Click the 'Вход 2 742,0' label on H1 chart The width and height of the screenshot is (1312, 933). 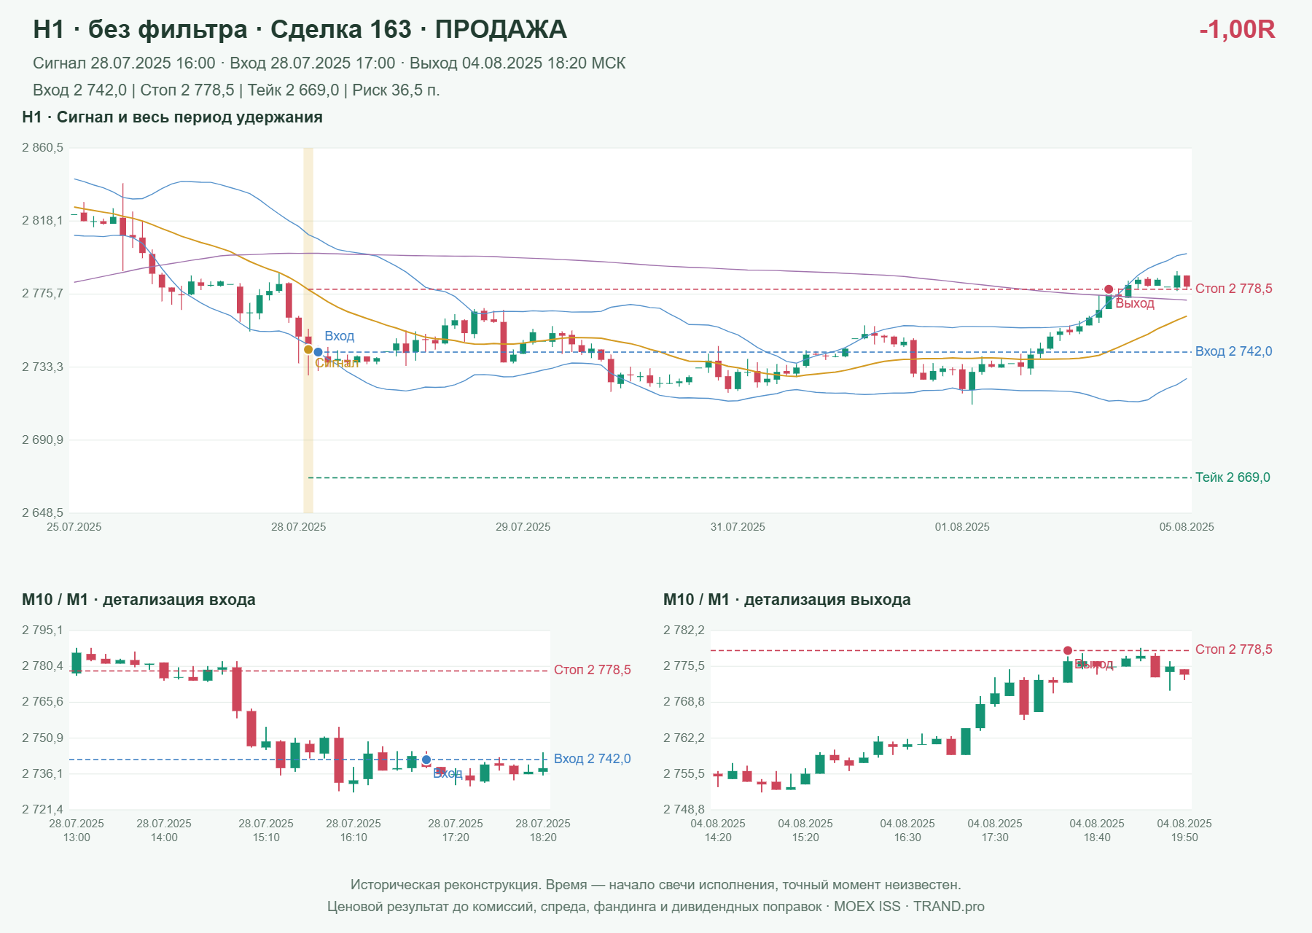tap(1234, 351)
